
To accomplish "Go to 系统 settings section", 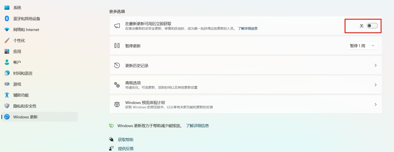I will pyautogui.click(x=39, y=8).
